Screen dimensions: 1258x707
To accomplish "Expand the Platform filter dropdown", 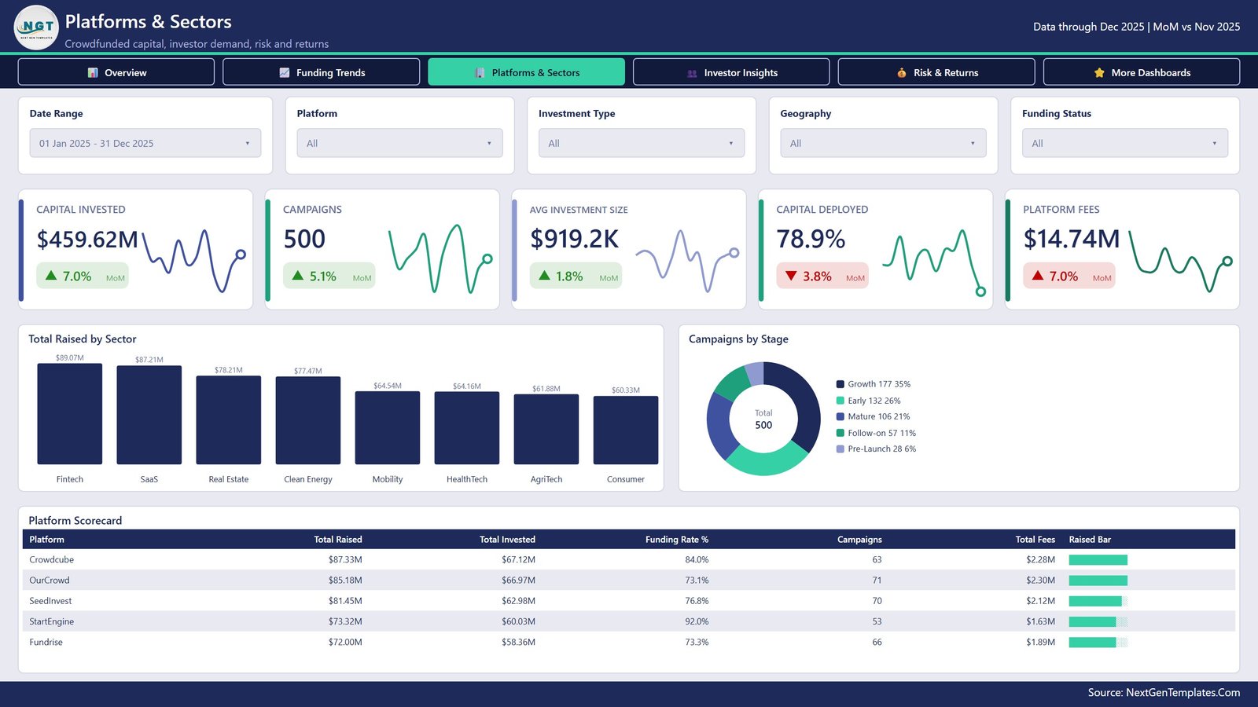I will (x=399, y=143).
